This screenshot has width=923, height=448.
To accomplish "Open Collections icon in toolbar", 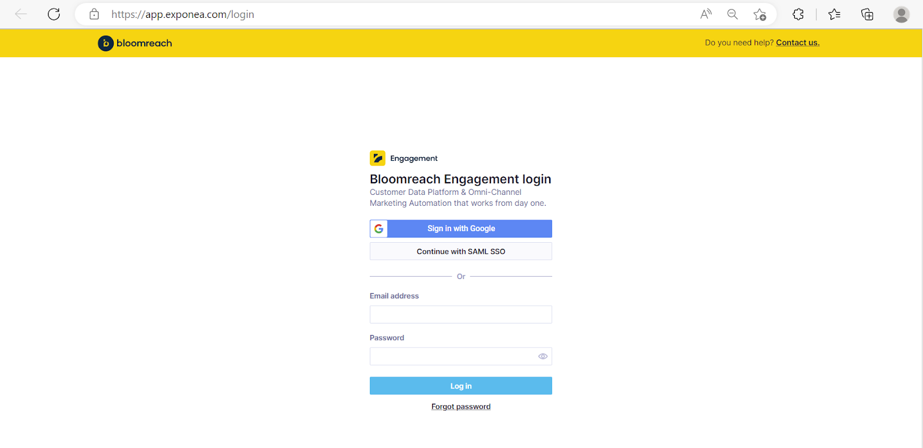I will click(867, 14).
